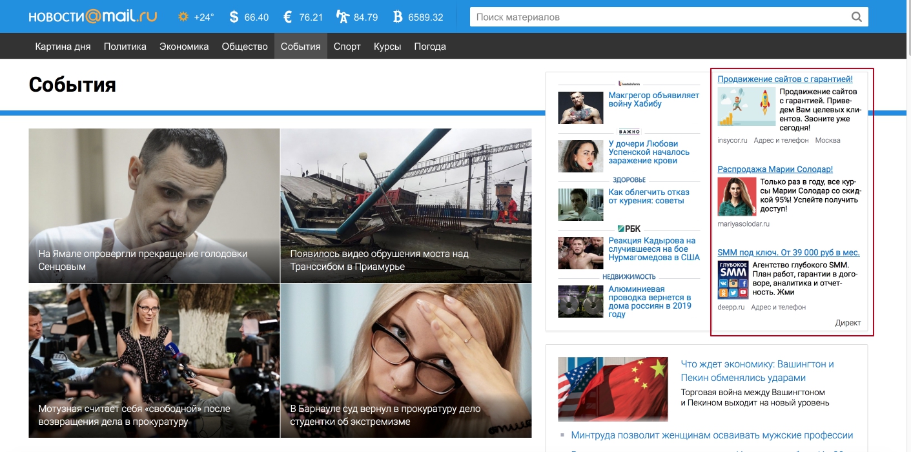
Task: Click Адрес и телефон next to insycor.ru
Action: pyautogui.click(x=781, y=140)
